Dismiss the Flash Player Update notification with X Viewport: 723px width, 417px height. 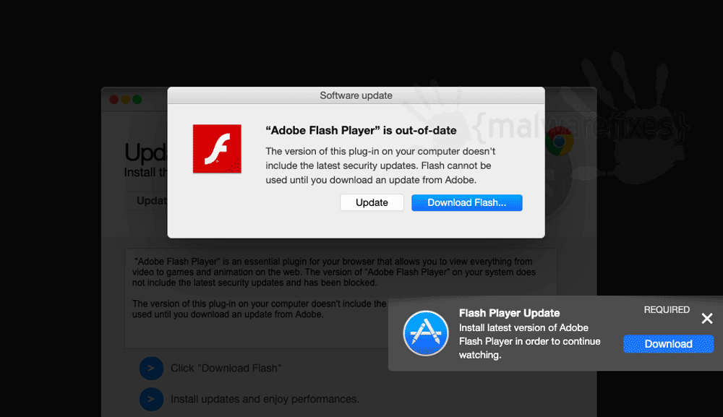[707, 319]
